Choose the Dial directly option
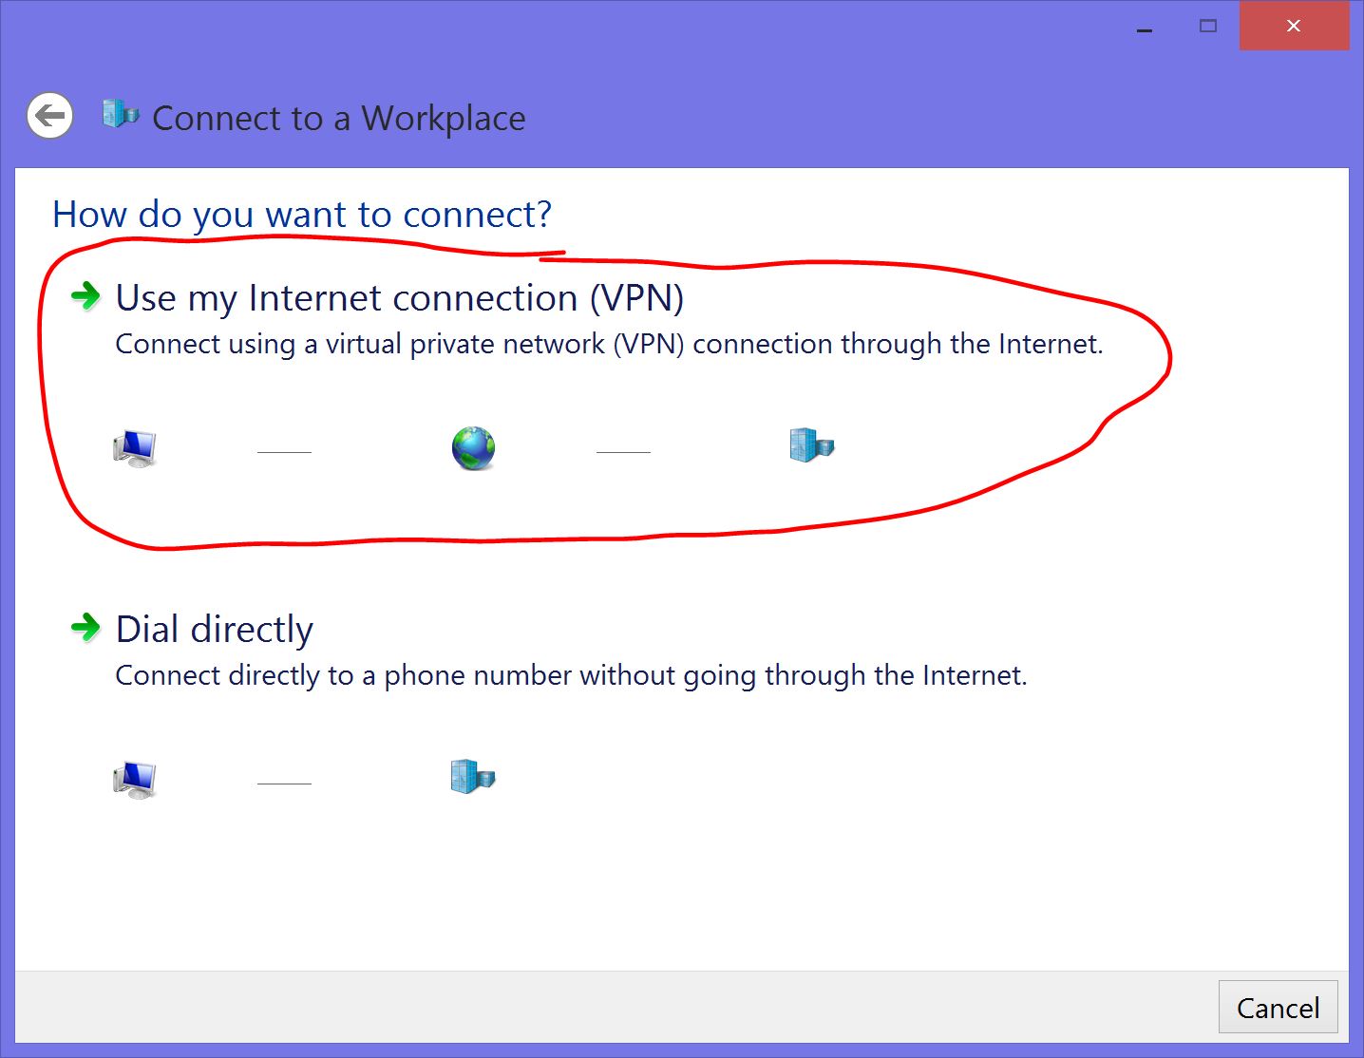 (x=214, y=630)
